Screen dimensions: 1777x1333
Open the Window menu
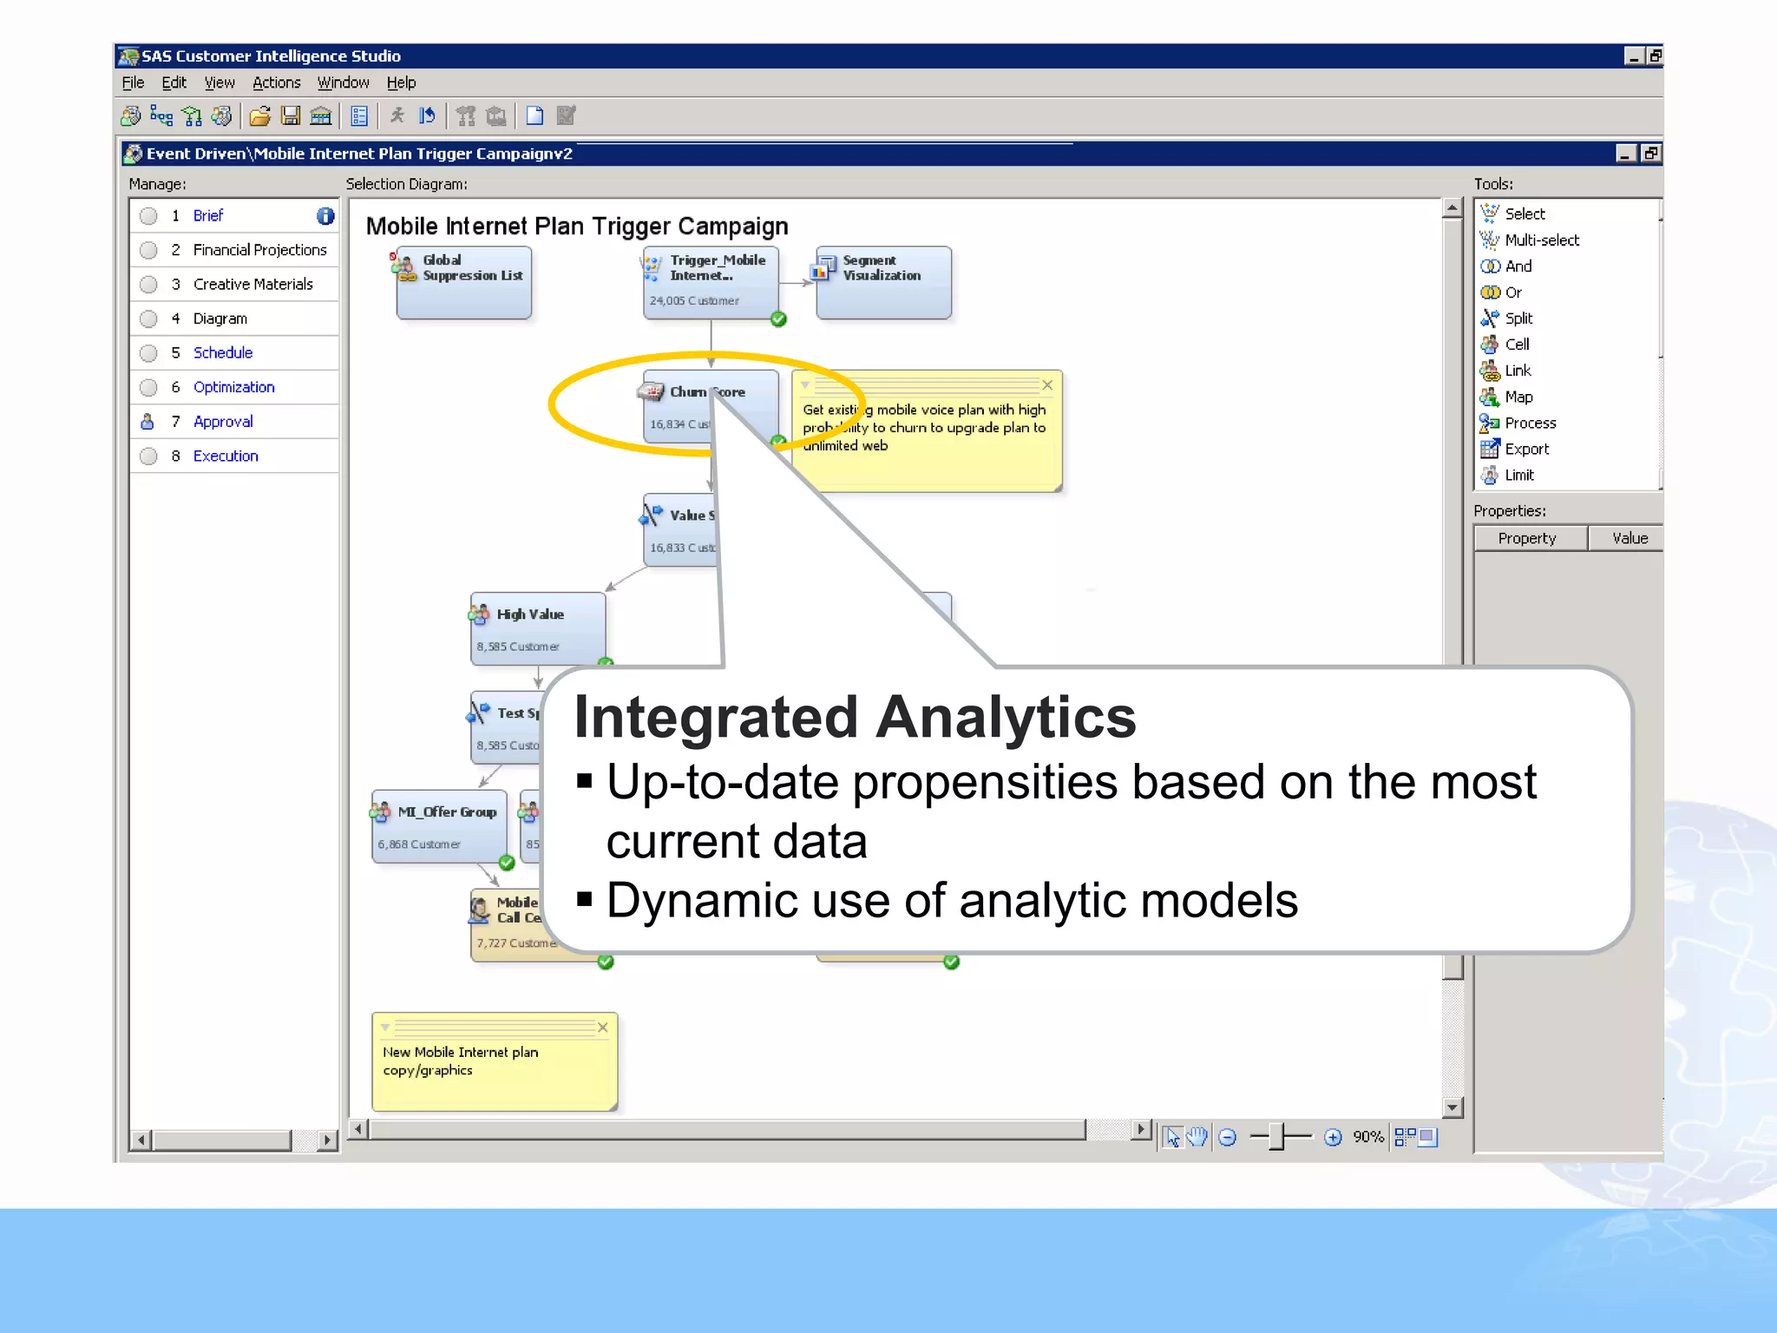343,82
